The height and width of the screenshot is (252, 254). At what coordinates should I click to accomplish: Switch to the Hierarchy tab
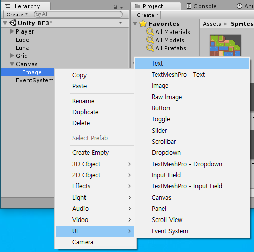[x=25, y=6]
